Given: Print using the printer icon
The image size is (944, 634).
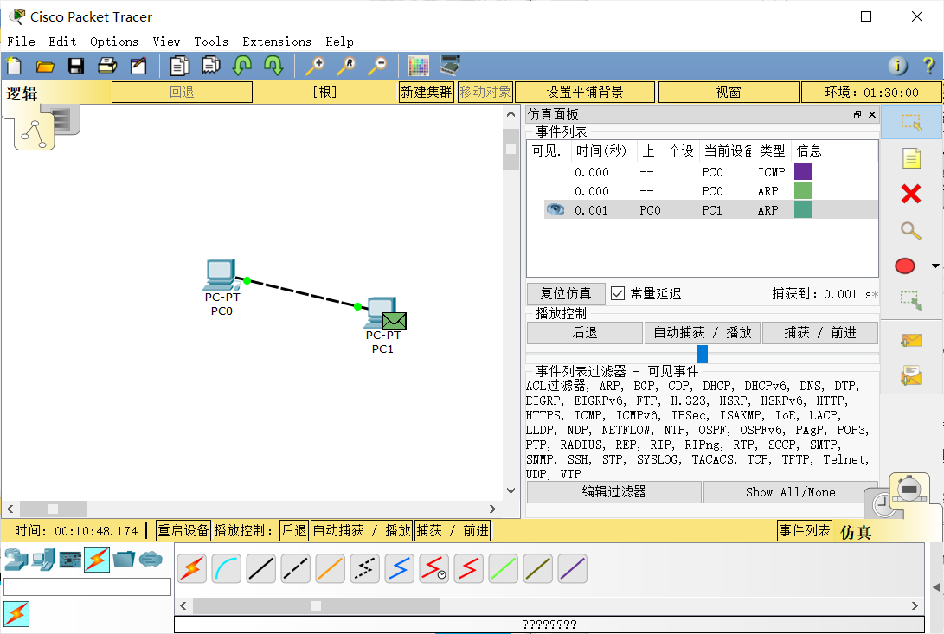Looking at the screenshot, I should tap(107, 66).
